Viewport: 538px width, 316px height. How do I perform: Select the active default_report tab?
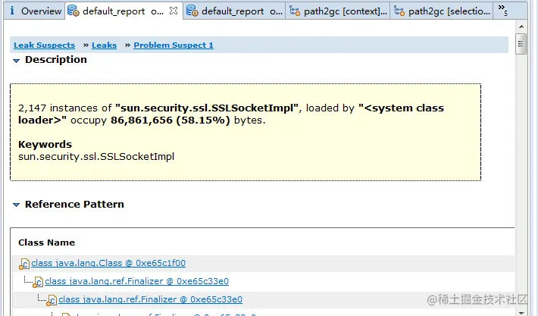coord(124,11)
